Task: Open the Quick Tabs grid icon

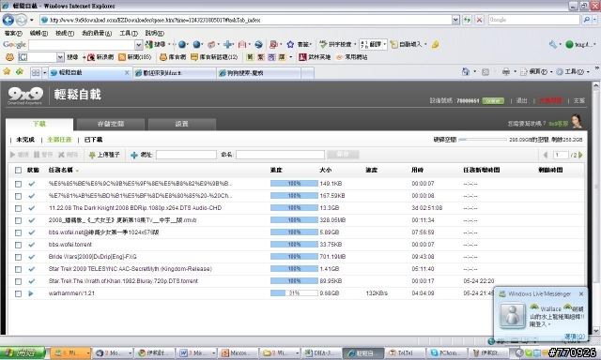Action: (36, 72)
